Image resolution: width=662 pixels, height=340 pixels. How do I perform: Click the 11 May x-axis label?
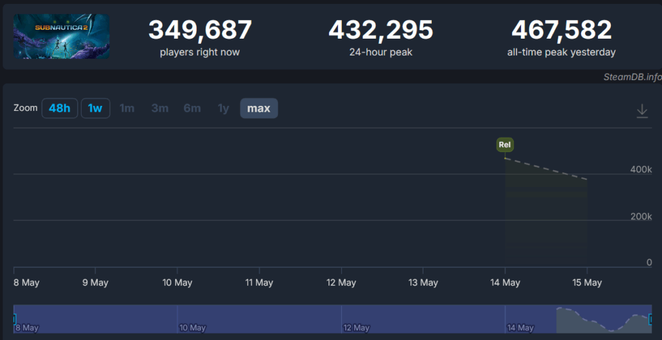[x=259, y=283]
